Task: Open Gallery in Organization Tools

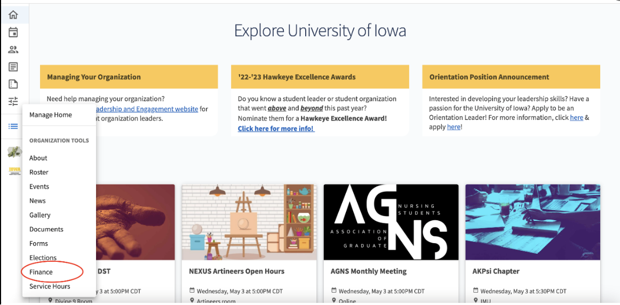Action: [x=40, y=215]
